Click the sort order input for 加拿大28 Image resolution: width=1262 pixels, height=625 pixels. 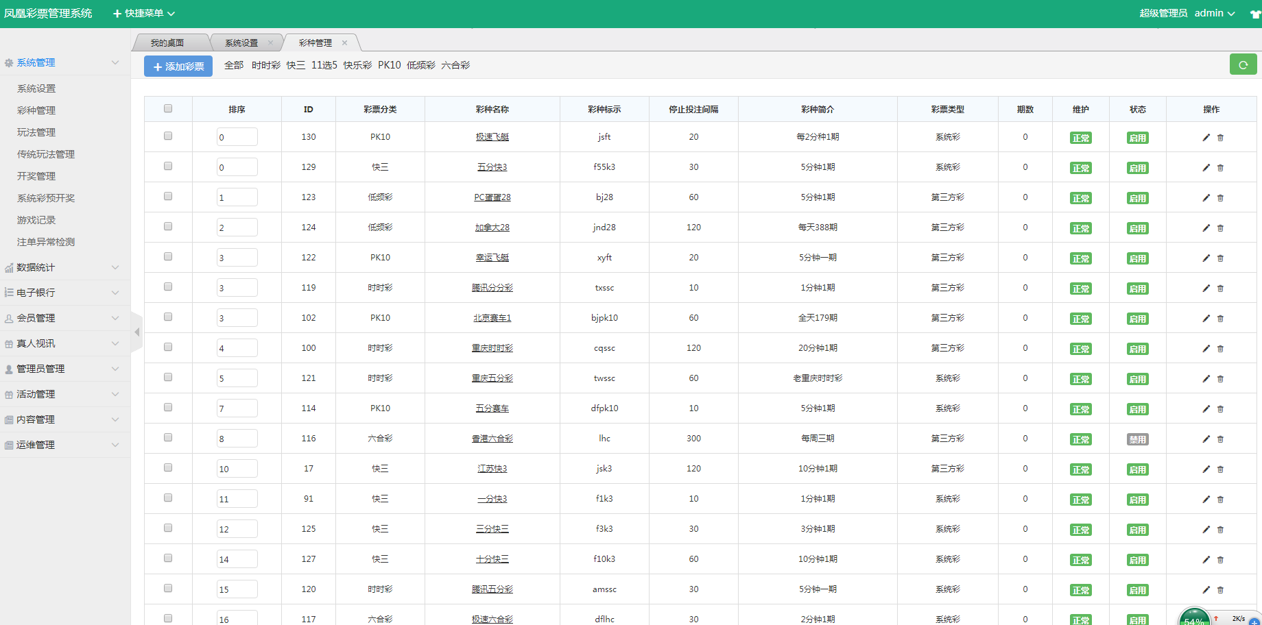[237, 228]
